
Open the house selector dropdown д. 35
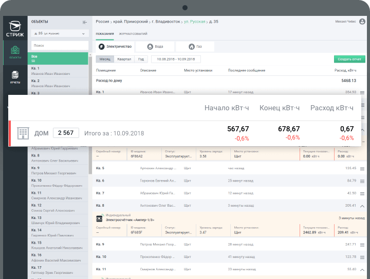(59, 33)
